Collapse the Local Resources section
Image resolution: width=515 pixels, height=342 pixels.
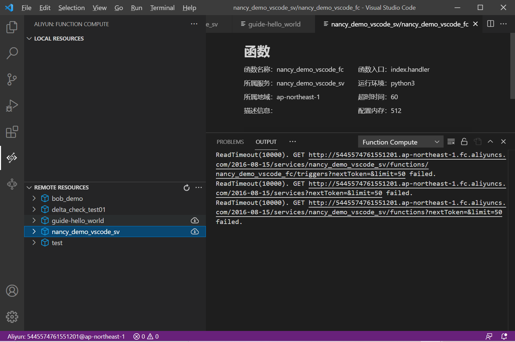[x=29, y=39]
